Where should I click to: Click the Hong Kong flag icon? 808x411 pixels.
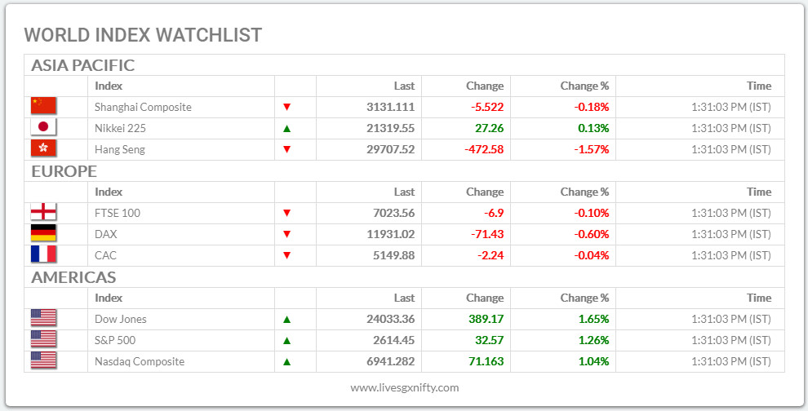coord(43,148)
